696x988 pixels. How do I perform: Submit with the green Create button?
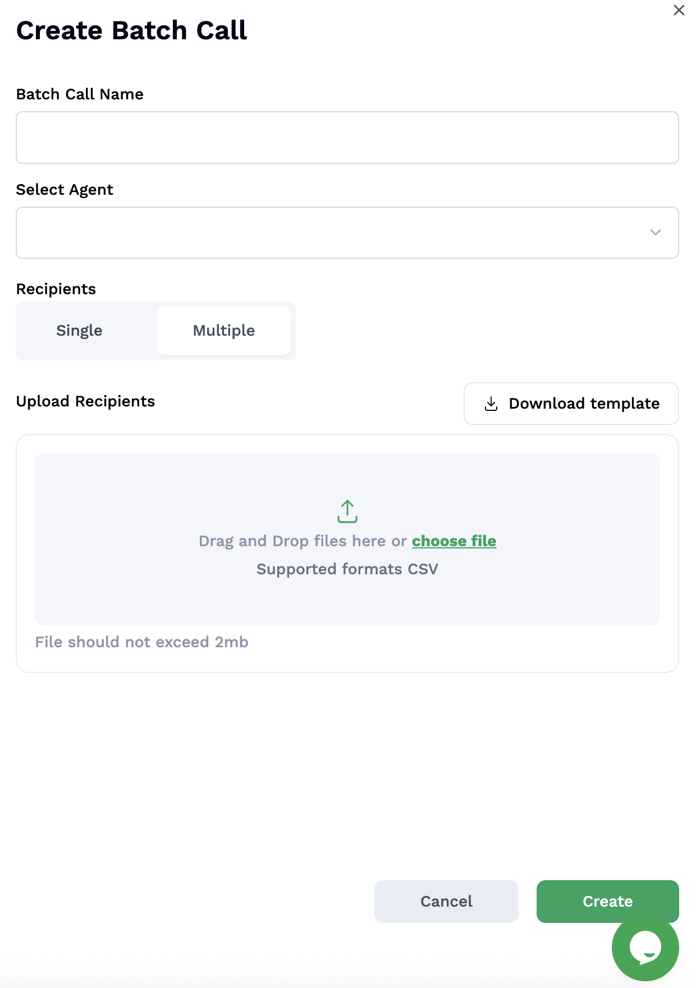click(608, 902)
